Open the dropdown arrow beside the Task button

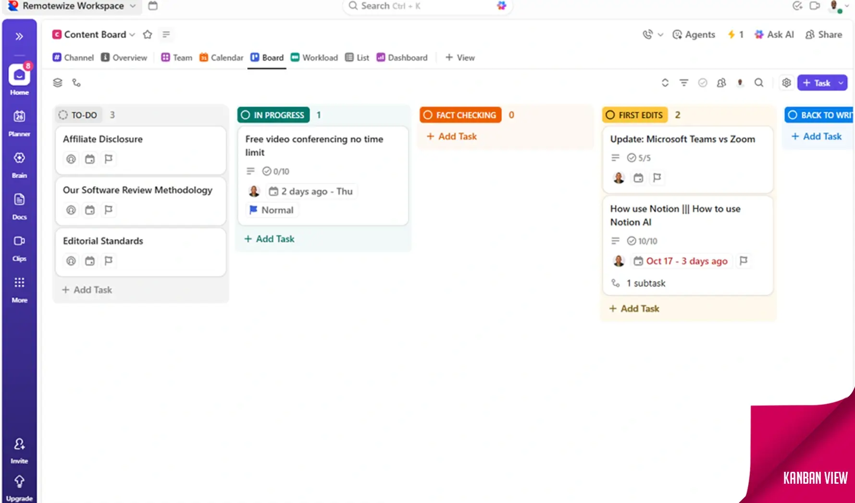click(841, 83)
